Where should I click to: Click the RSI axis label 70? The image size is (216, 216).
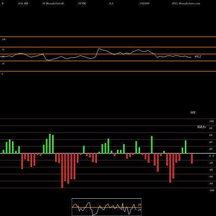(3, 50)
